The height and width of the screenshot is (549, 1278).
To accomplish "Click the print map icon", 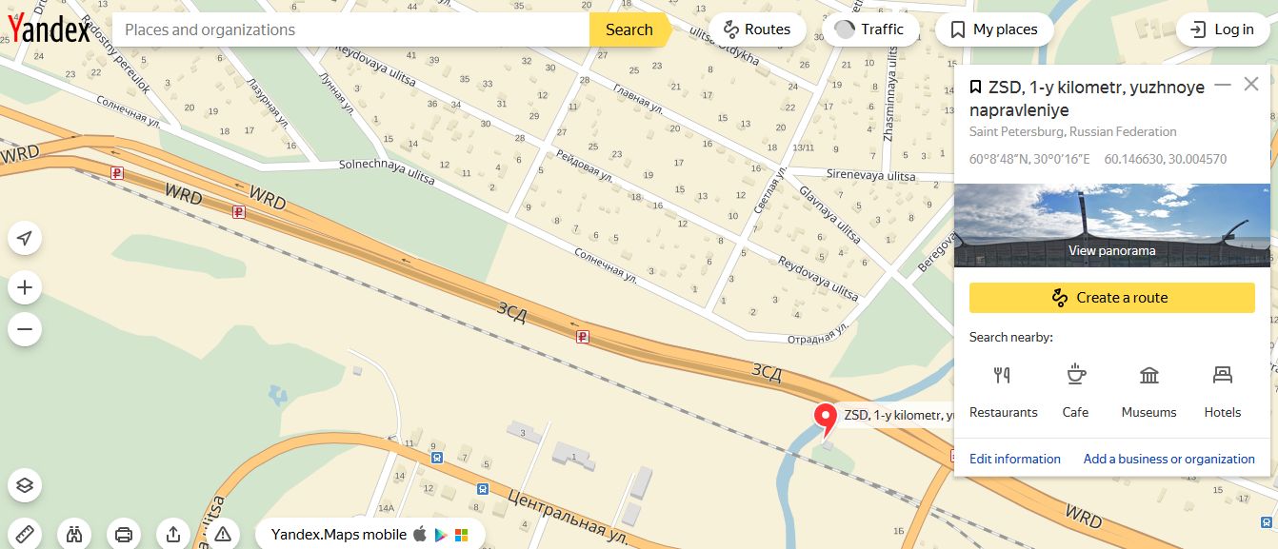I will 124,534.
